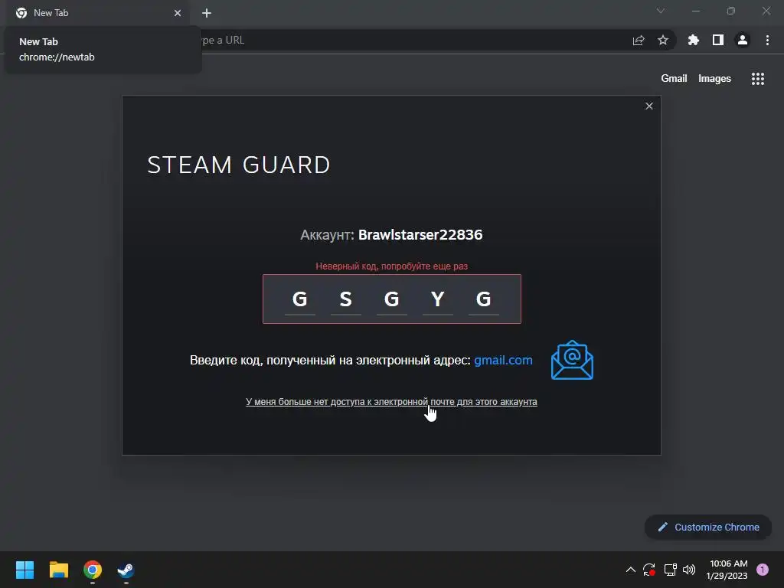Open the gmail.com email link
Image resolution: width=784 pixels, height=588 pixels.
[x=503, y=360]
